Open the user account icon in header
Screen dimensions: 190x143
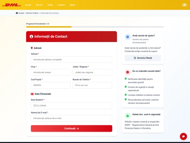(x=184, y=5)
